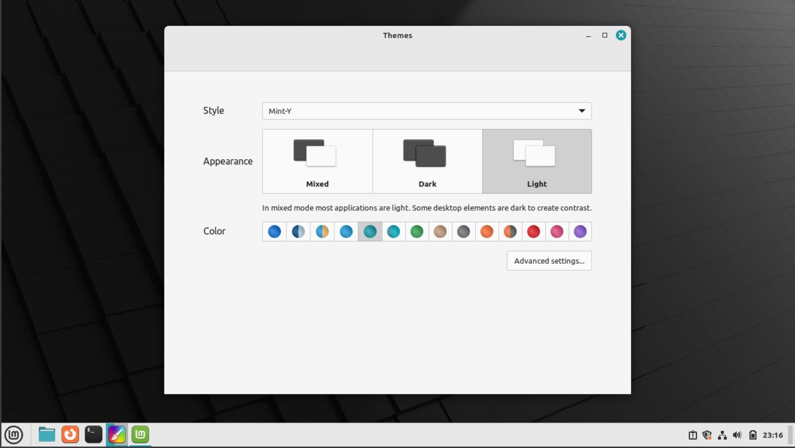Open a terminal from the taskbar
The image size is (795, 448).
point(93,435)
